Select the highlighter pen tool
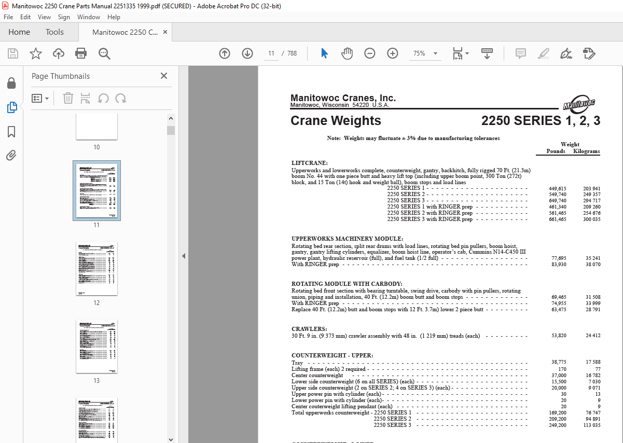Viewport: 623px width, 443px height. pyautogui.click(x=544, y=53)
